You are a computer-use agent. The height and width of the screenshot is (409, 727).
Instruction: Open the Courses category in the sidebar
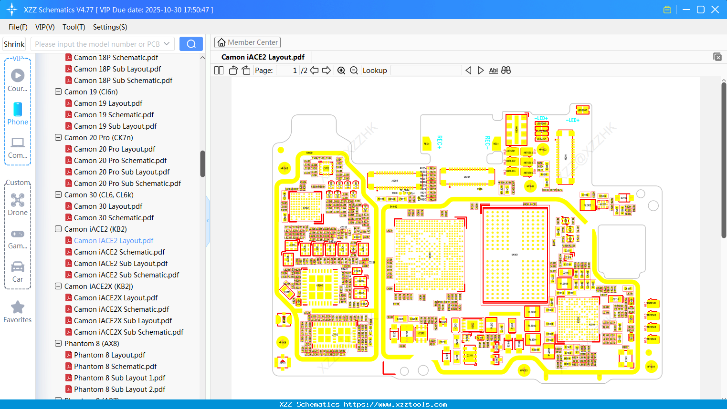(18, 80)
